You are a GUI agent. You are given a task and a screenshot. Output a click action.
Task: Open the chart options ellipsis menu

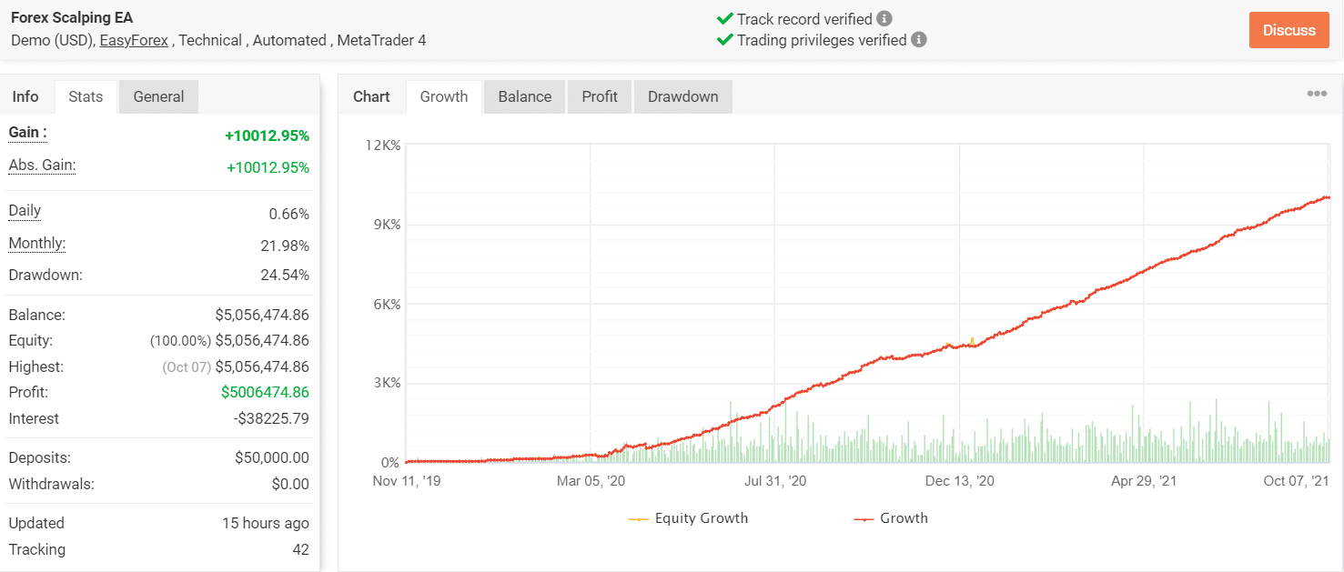[1317, 92]
